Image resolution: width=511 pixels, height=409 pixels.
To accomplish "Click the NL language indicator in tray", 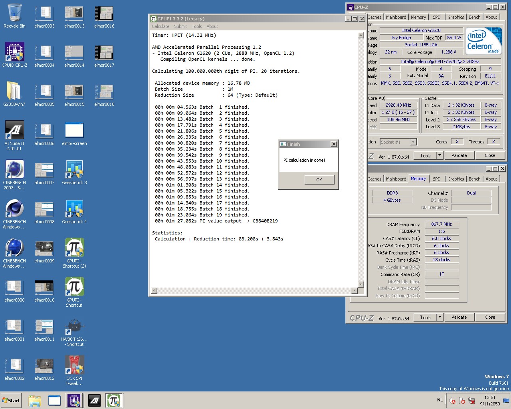I will click(440, 400).
